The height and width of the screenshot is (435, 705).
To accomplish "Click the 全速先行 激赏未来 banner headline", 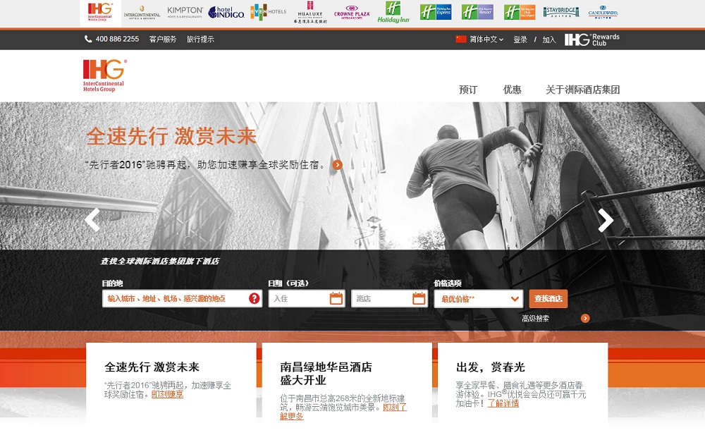I will [171, 136].
